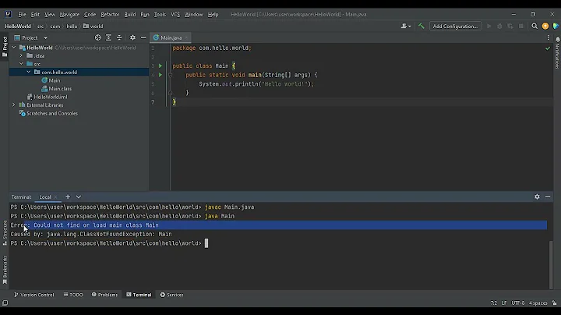Click HelloWorld breadcrumb in navigation bar
The height and width of the screenshot is (315, 561).
tap(18, 27)
